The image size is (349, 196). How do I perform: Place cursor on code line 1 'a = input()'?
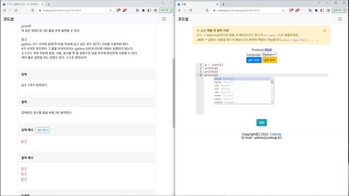[x=214, y=65]
